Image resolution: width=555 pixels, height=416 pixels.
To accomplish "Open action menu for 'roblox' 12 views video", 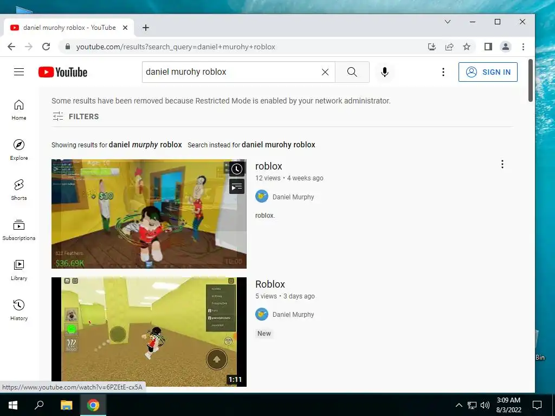I will coord(502,164).
